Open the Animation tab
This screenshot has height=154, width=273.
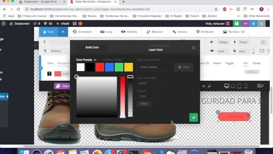(x=82, y=32)
